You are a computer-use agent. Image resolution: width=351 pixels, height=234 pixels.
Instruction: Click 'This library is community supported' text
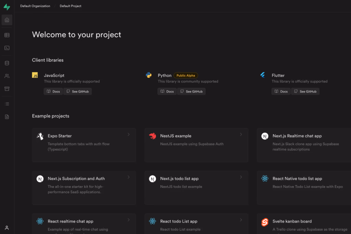tap(188, 82)
